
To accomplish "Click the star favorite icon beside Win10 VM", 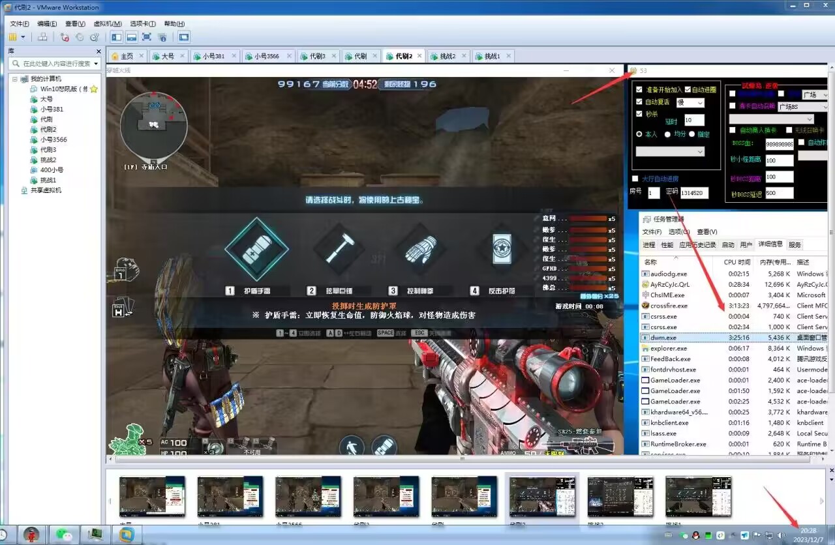I will point(95,89).
